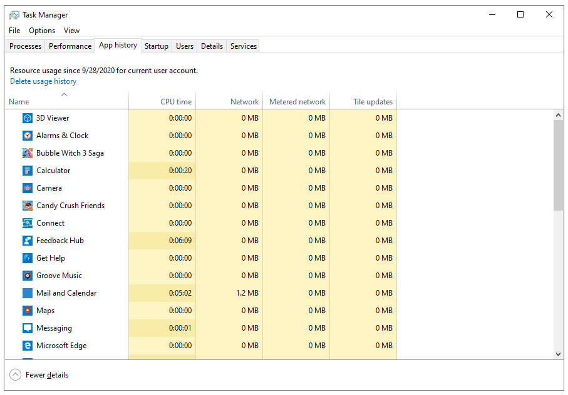This screenshot has width=568, height=395.
Task: Click the Groove Music icon
Action: (28, 276)
